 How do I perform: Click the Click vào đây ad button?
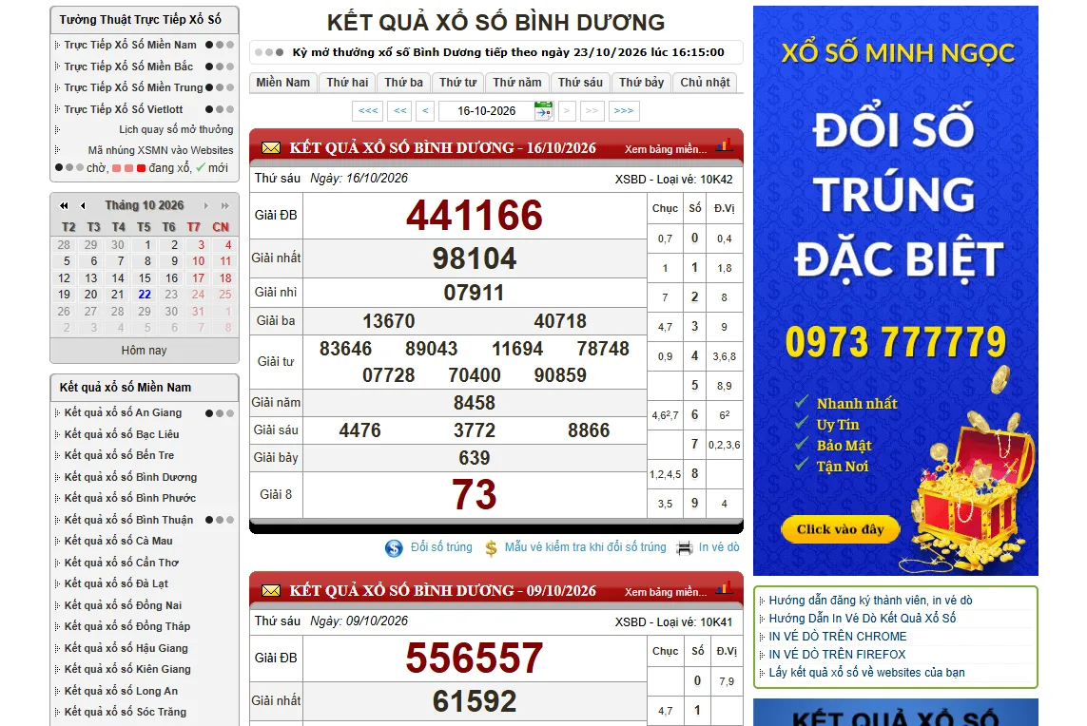click(x=840, y=530)
